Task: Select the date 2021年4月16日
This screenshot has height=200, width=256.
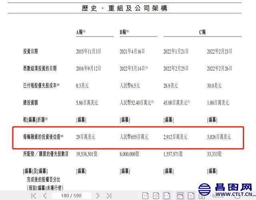Action: pos(132,51)
